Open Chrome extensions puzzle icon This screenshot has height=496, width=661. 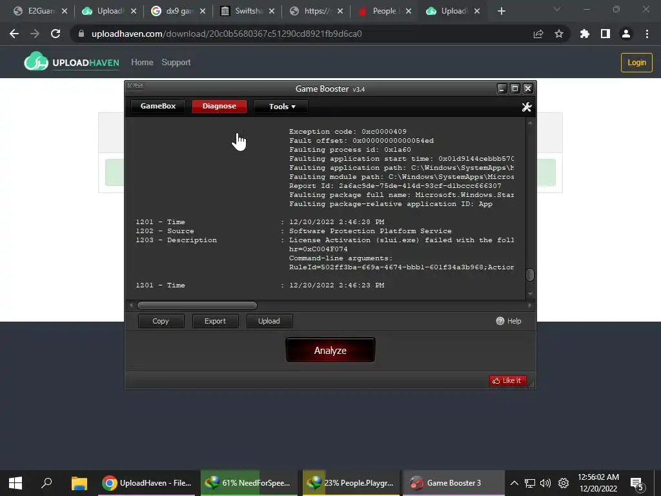[584, 34]
